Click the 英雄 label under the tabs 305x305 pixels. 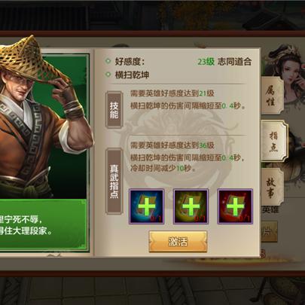click(x=270, y=209)
